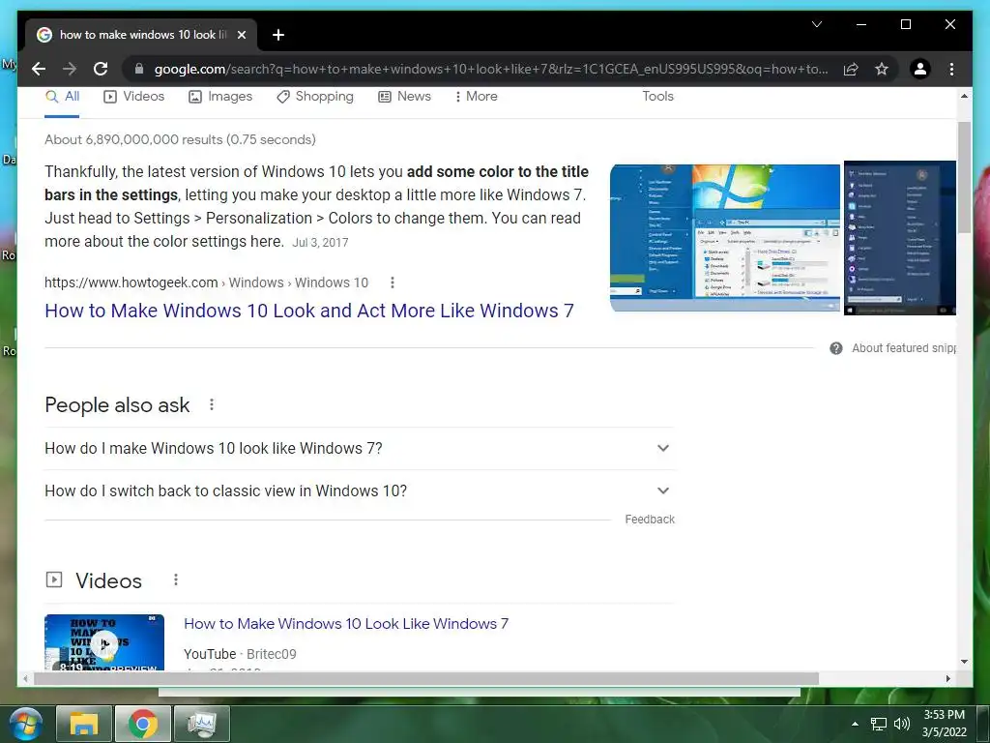The height and width of the screenshot is (743, 990).
Task: Open File Explorer from the taskbar
Action: [x=84, y=724]
